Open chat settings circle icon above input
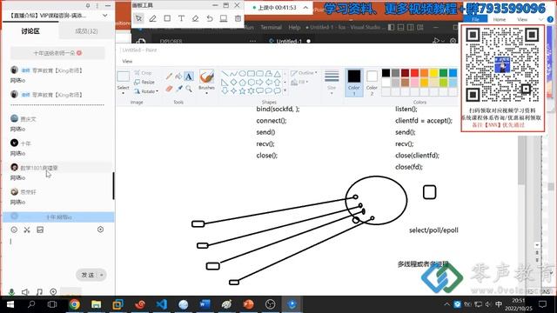Screen dimensions: 557x313 pos(101,230)
